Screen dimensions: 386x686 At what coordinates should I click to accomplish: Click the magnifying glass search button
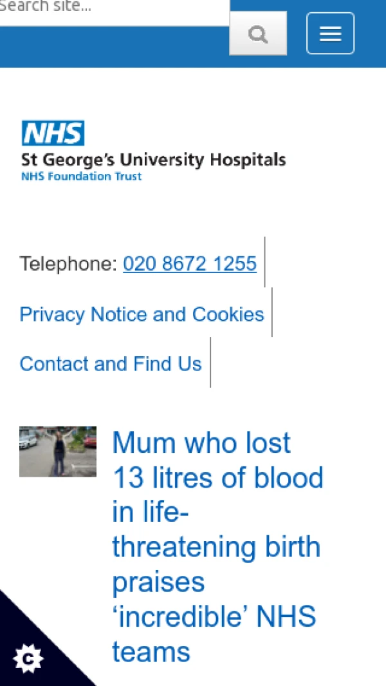pos(258,34)
